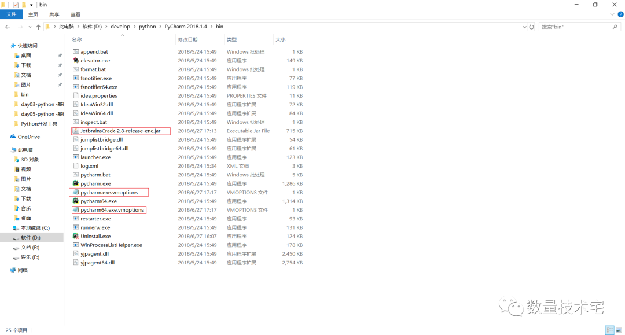Open the 文件 menu tab

tap(12, 14)
